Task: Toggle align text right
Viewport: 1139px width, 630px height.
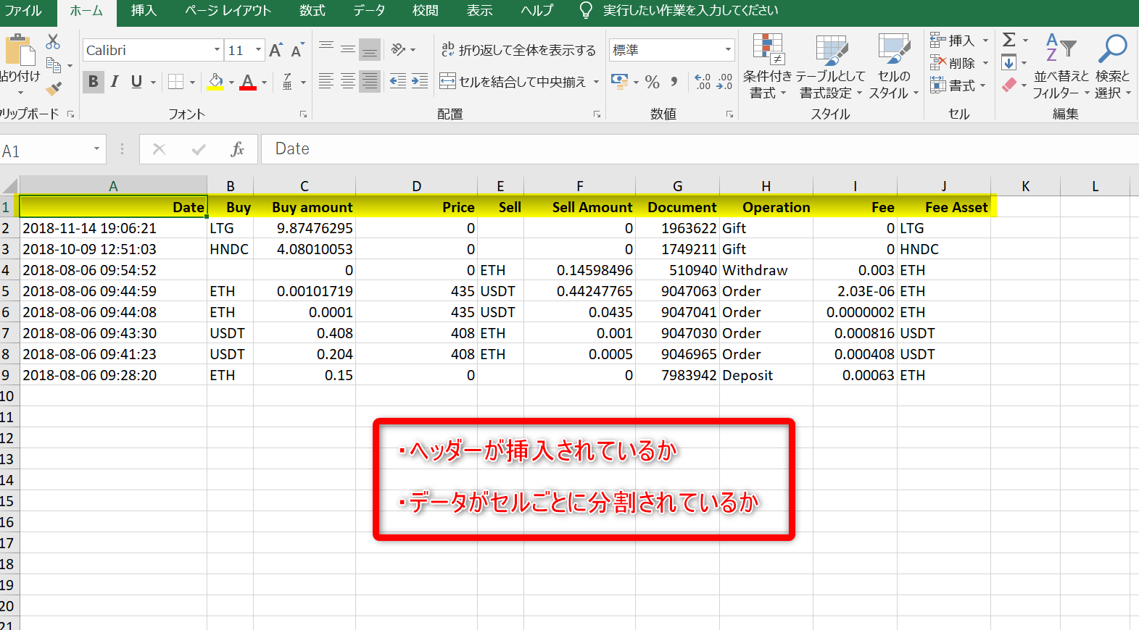Action: pyautogui.click(x=370, y=81)
